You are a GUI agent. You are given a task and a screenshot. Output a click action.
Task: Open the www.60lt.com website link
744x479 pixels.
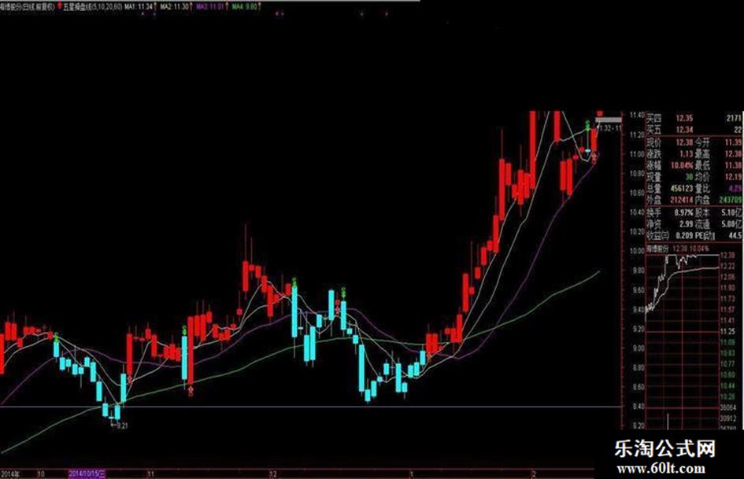click(661, 469)
